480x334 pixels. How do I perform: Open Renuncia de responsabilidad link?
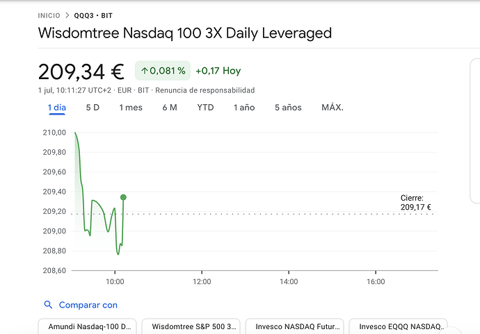point(205,90)
